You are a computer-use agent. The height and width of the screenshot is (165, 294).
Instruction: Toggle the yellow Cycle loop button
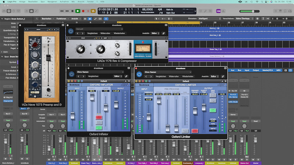pyautogui.click(x=93, y=11)
